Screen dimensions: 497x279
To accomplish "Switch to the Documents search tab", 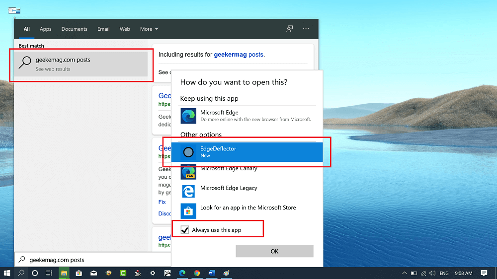I will click(x=74, y=29).
